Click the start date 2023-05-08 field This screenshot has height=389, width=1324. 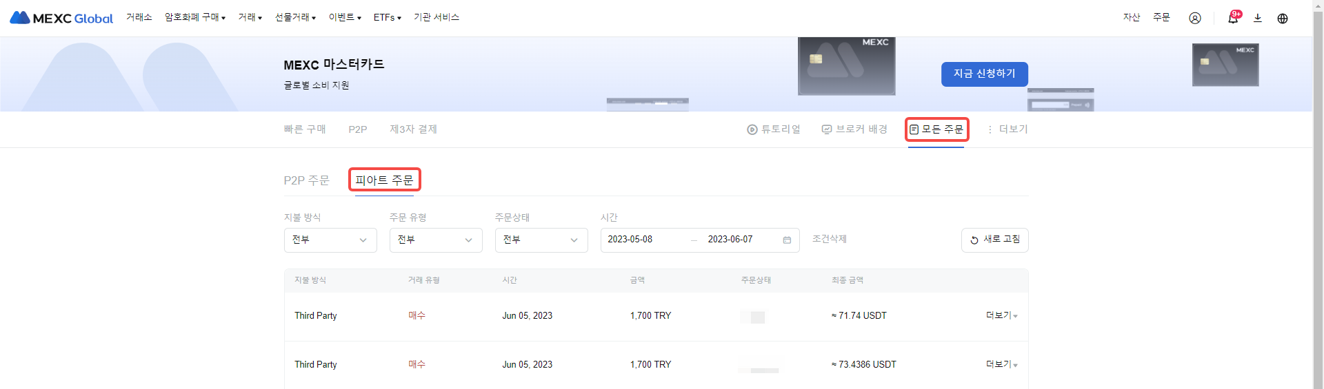630,240
